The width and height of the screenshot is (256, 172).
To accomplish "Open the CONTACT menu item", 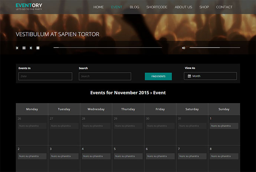I will pos(224,7).
